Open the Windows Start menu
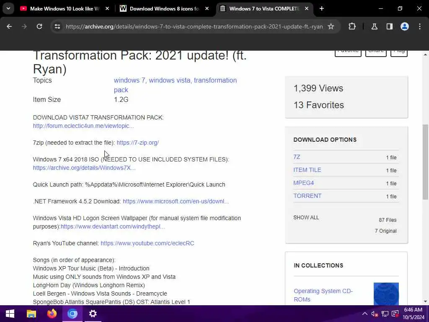 click(10, 314)
